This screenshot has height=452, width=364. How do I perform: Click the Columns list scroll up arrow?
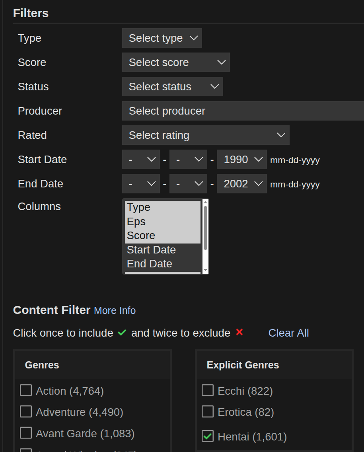point(206,203)
